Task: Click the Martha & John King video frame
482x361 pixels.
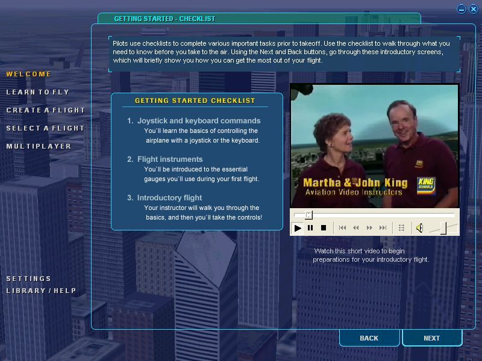Action: [x=374, y=146]
